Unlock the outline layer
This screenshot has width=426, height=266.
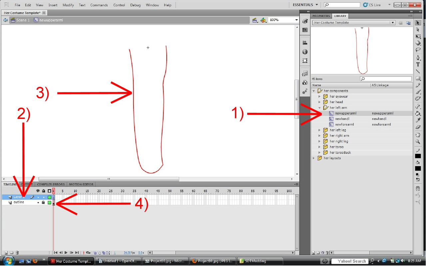click(43, 202)
